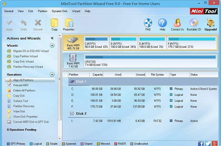This screenshot has width=221, height=146.
Task: Open the View menu
Action: (x=21, y=11)
